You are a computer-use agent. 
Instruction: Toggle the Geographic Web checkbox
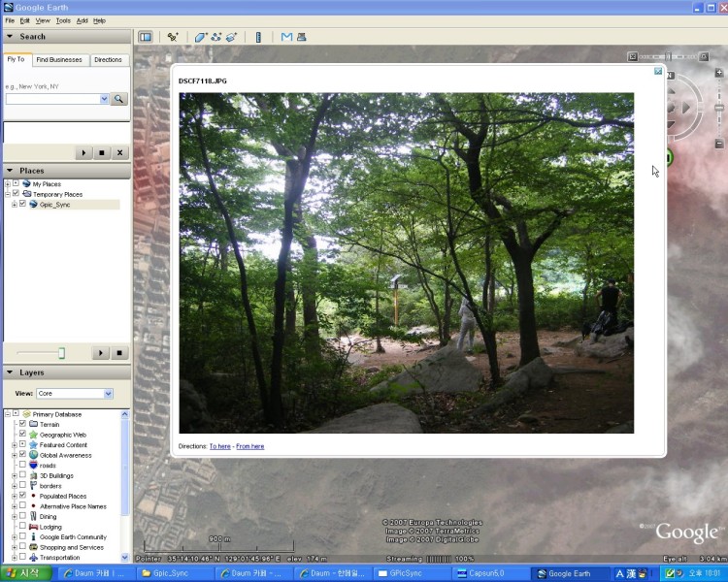tap(22, 434)
